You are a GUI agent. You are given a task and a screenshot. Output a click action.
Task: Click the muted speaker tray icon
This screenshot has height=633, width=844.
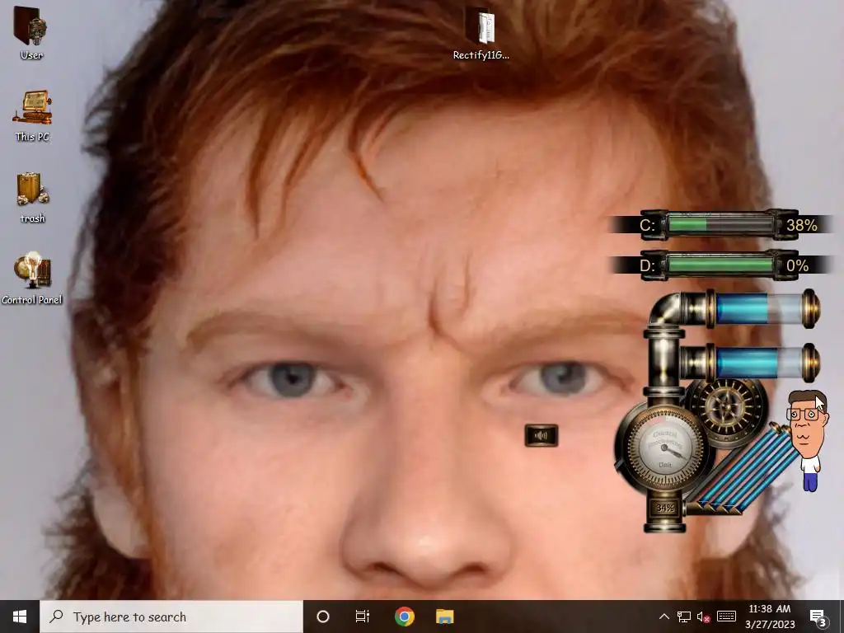[x=704, y=617]
